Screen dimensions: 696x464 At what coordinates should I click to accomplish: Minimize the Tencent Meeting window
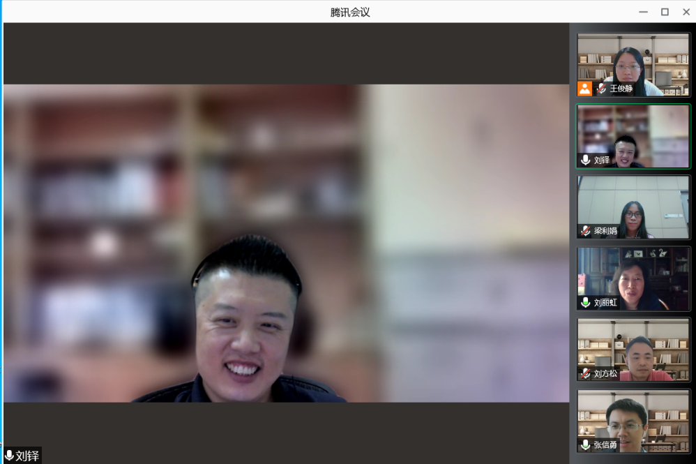643,12
